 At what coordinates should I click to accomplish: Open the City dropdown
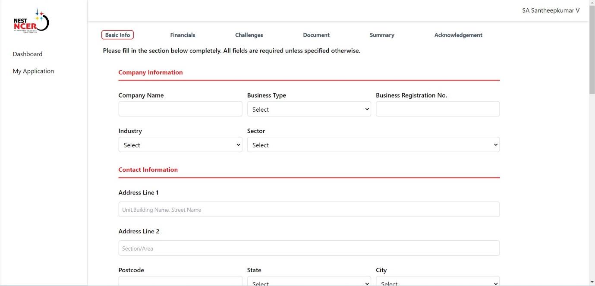point(438,282)
